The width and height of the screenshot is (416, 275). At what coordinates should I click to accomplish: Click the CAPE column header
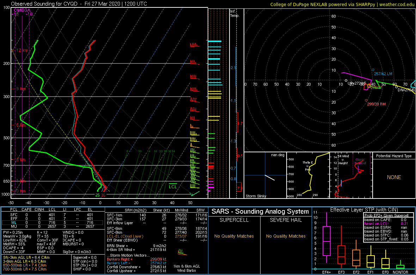tap(26, 210)
